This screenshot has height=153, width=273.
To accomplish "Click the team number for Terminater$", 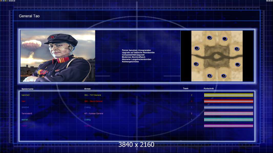I will click(x=192, y=113).
